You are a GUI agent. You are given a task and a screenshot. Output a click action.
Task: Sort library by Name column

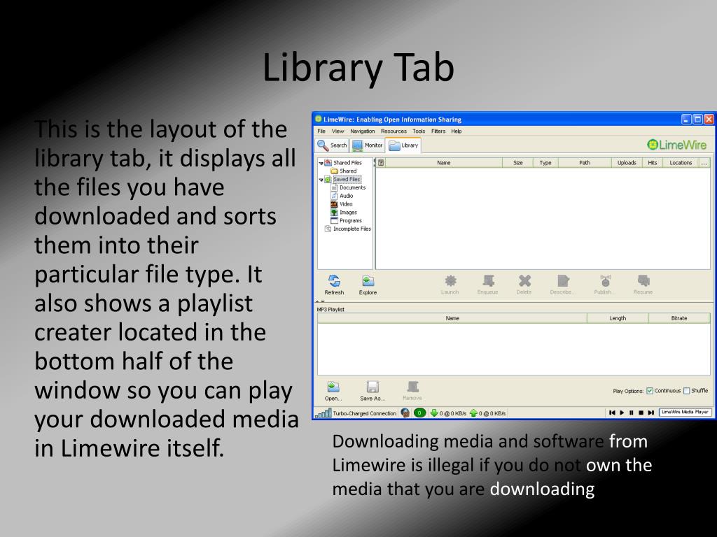(x=444, y=162)
